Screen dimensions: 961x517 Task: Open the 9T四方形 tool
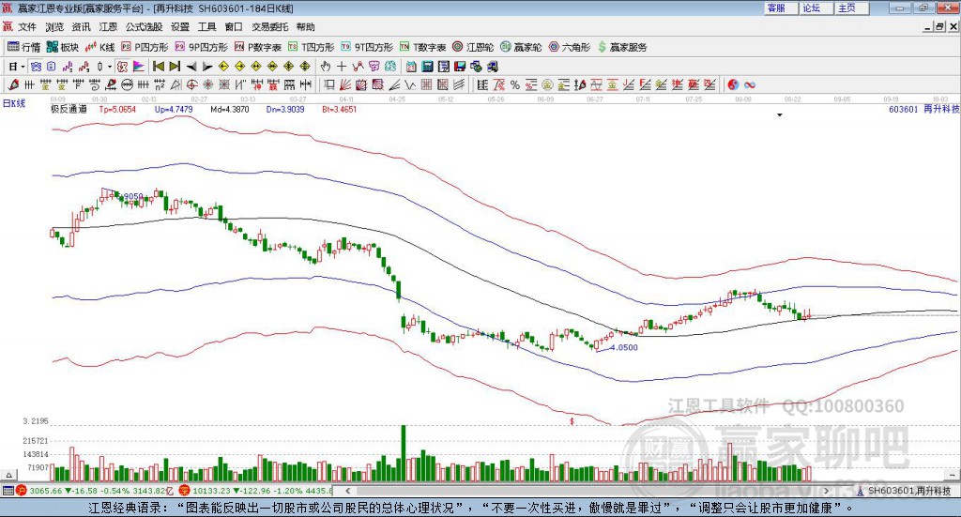(367, 47)
